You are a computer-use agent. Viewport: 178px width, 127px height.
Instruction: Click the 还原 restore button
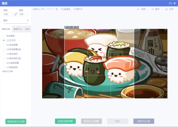tap(169, 9)
